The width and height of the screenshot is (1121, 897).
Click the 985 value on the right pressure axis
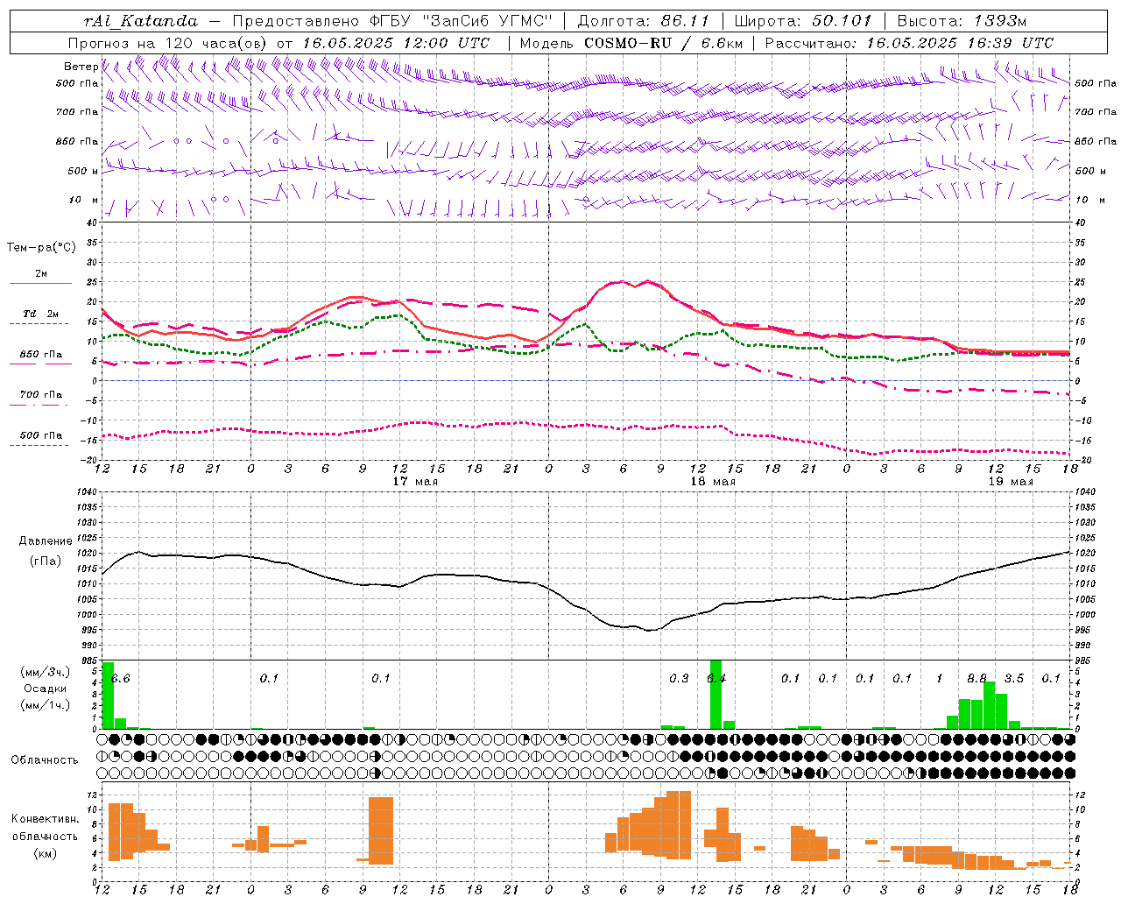pyautogui.click(x=1084, y=660)
